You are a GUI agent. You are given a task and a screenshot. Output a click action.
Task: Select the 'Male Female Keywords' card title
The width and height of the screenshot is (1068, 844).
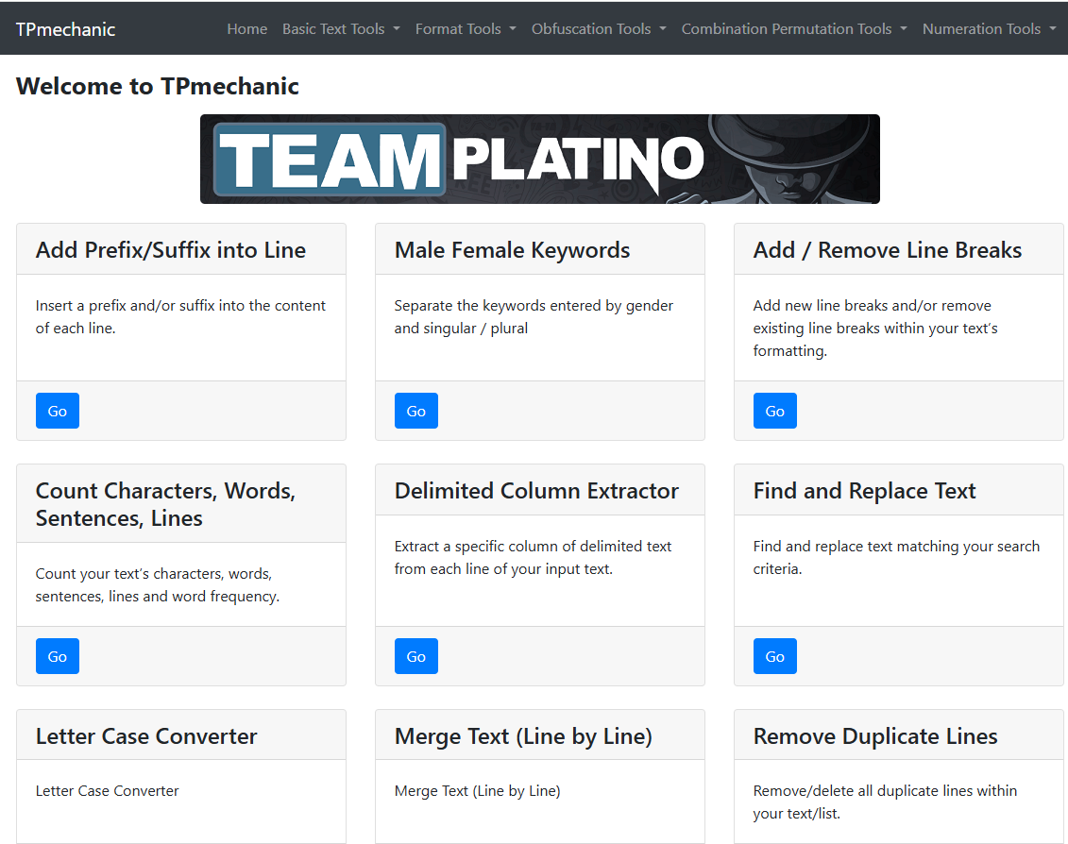(512, 250)
